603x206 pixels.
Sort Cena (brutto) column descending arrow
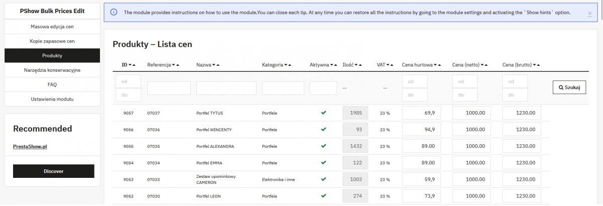coord(534,65)
